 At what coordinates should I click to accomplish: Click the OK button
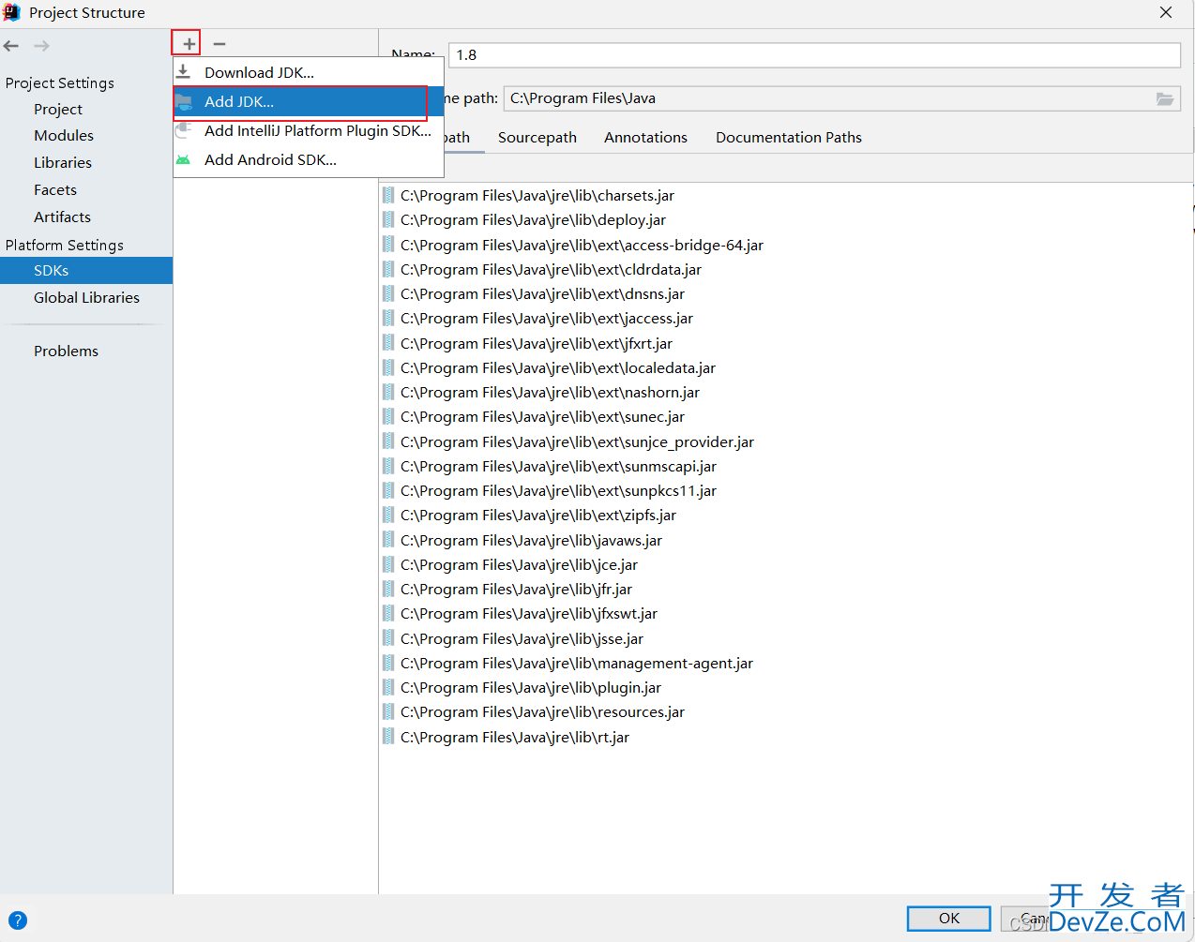click(949, 919)
